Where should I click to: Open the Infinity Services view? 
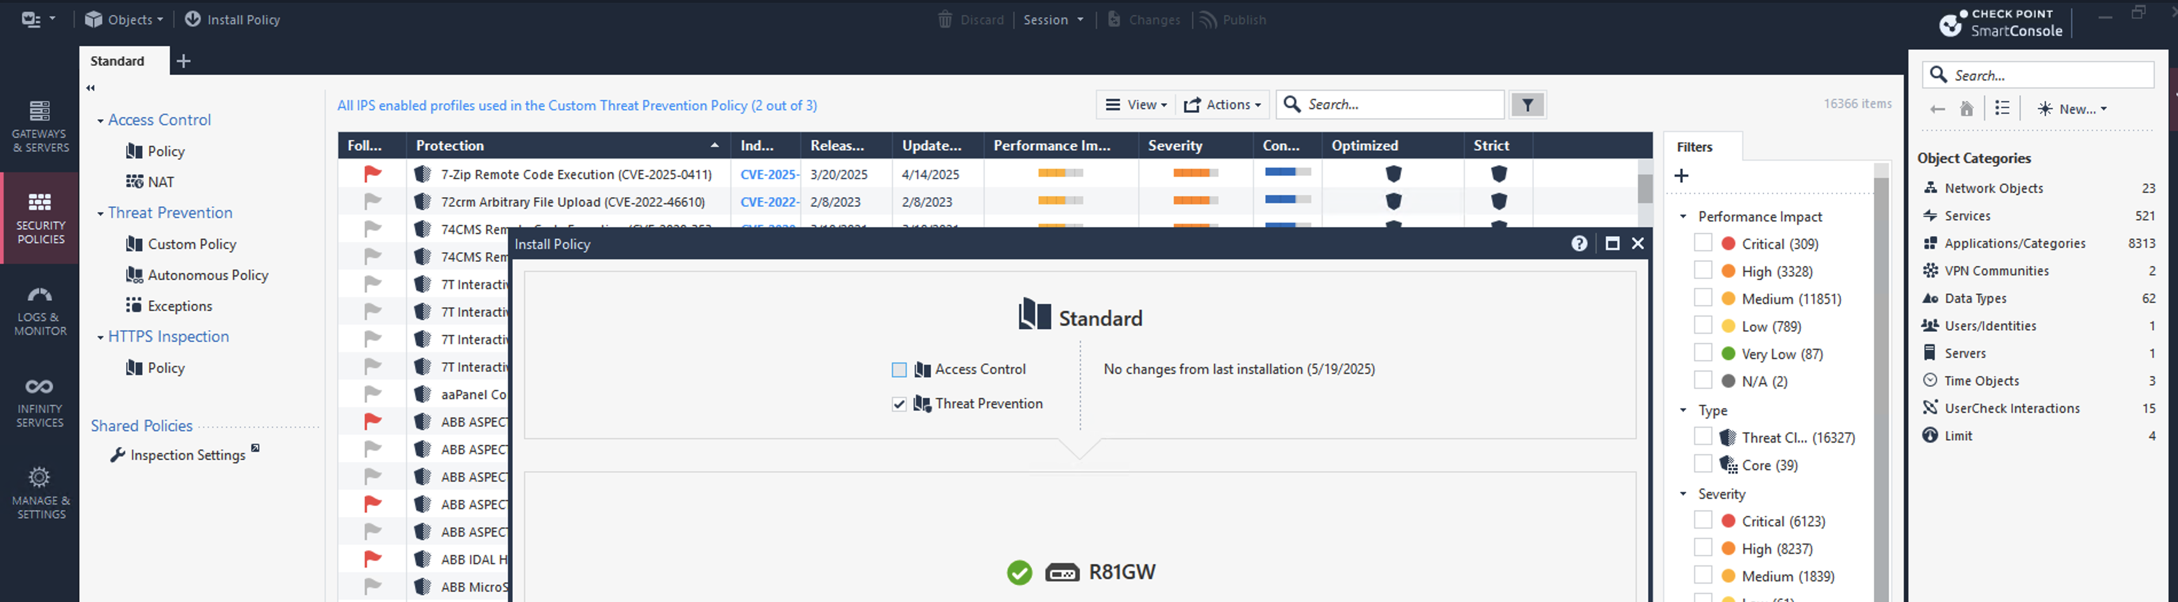click(40, 402)
